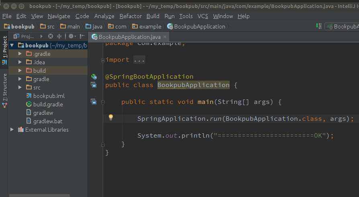Click the horizontal scrollbar of Project panel
359x197 pixels.
[x=39, y=196]
